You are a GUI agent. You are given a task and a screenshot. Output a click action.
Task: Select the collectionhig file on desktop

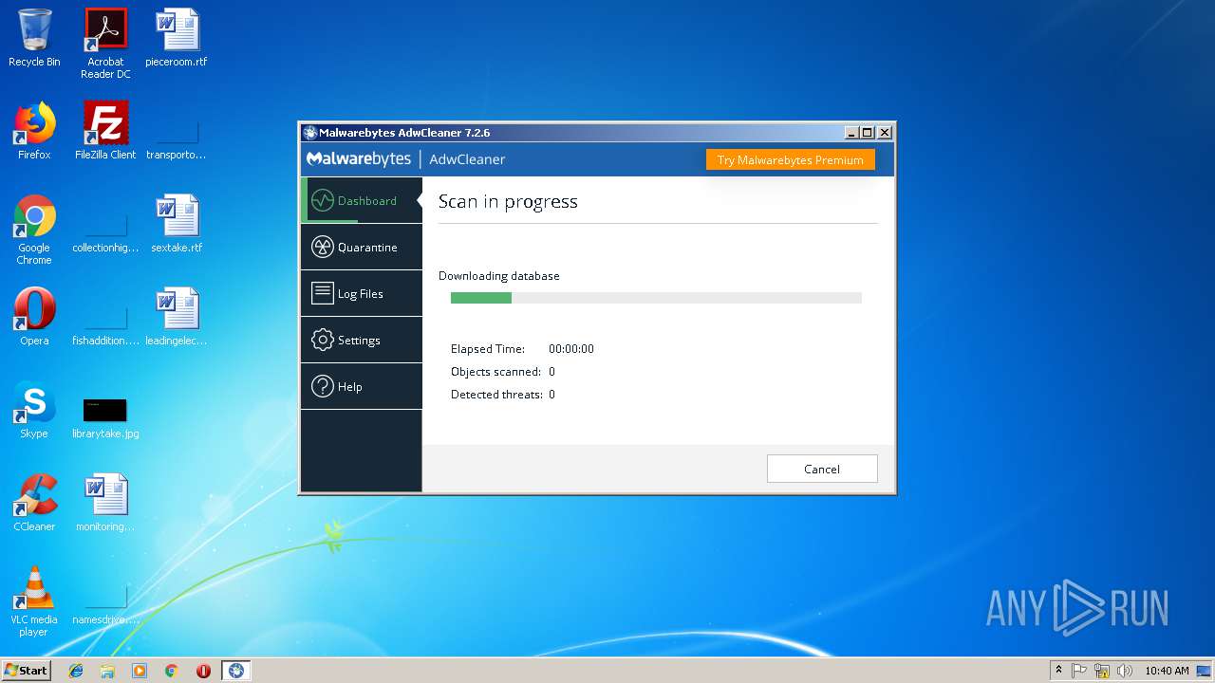coord(105,233)
